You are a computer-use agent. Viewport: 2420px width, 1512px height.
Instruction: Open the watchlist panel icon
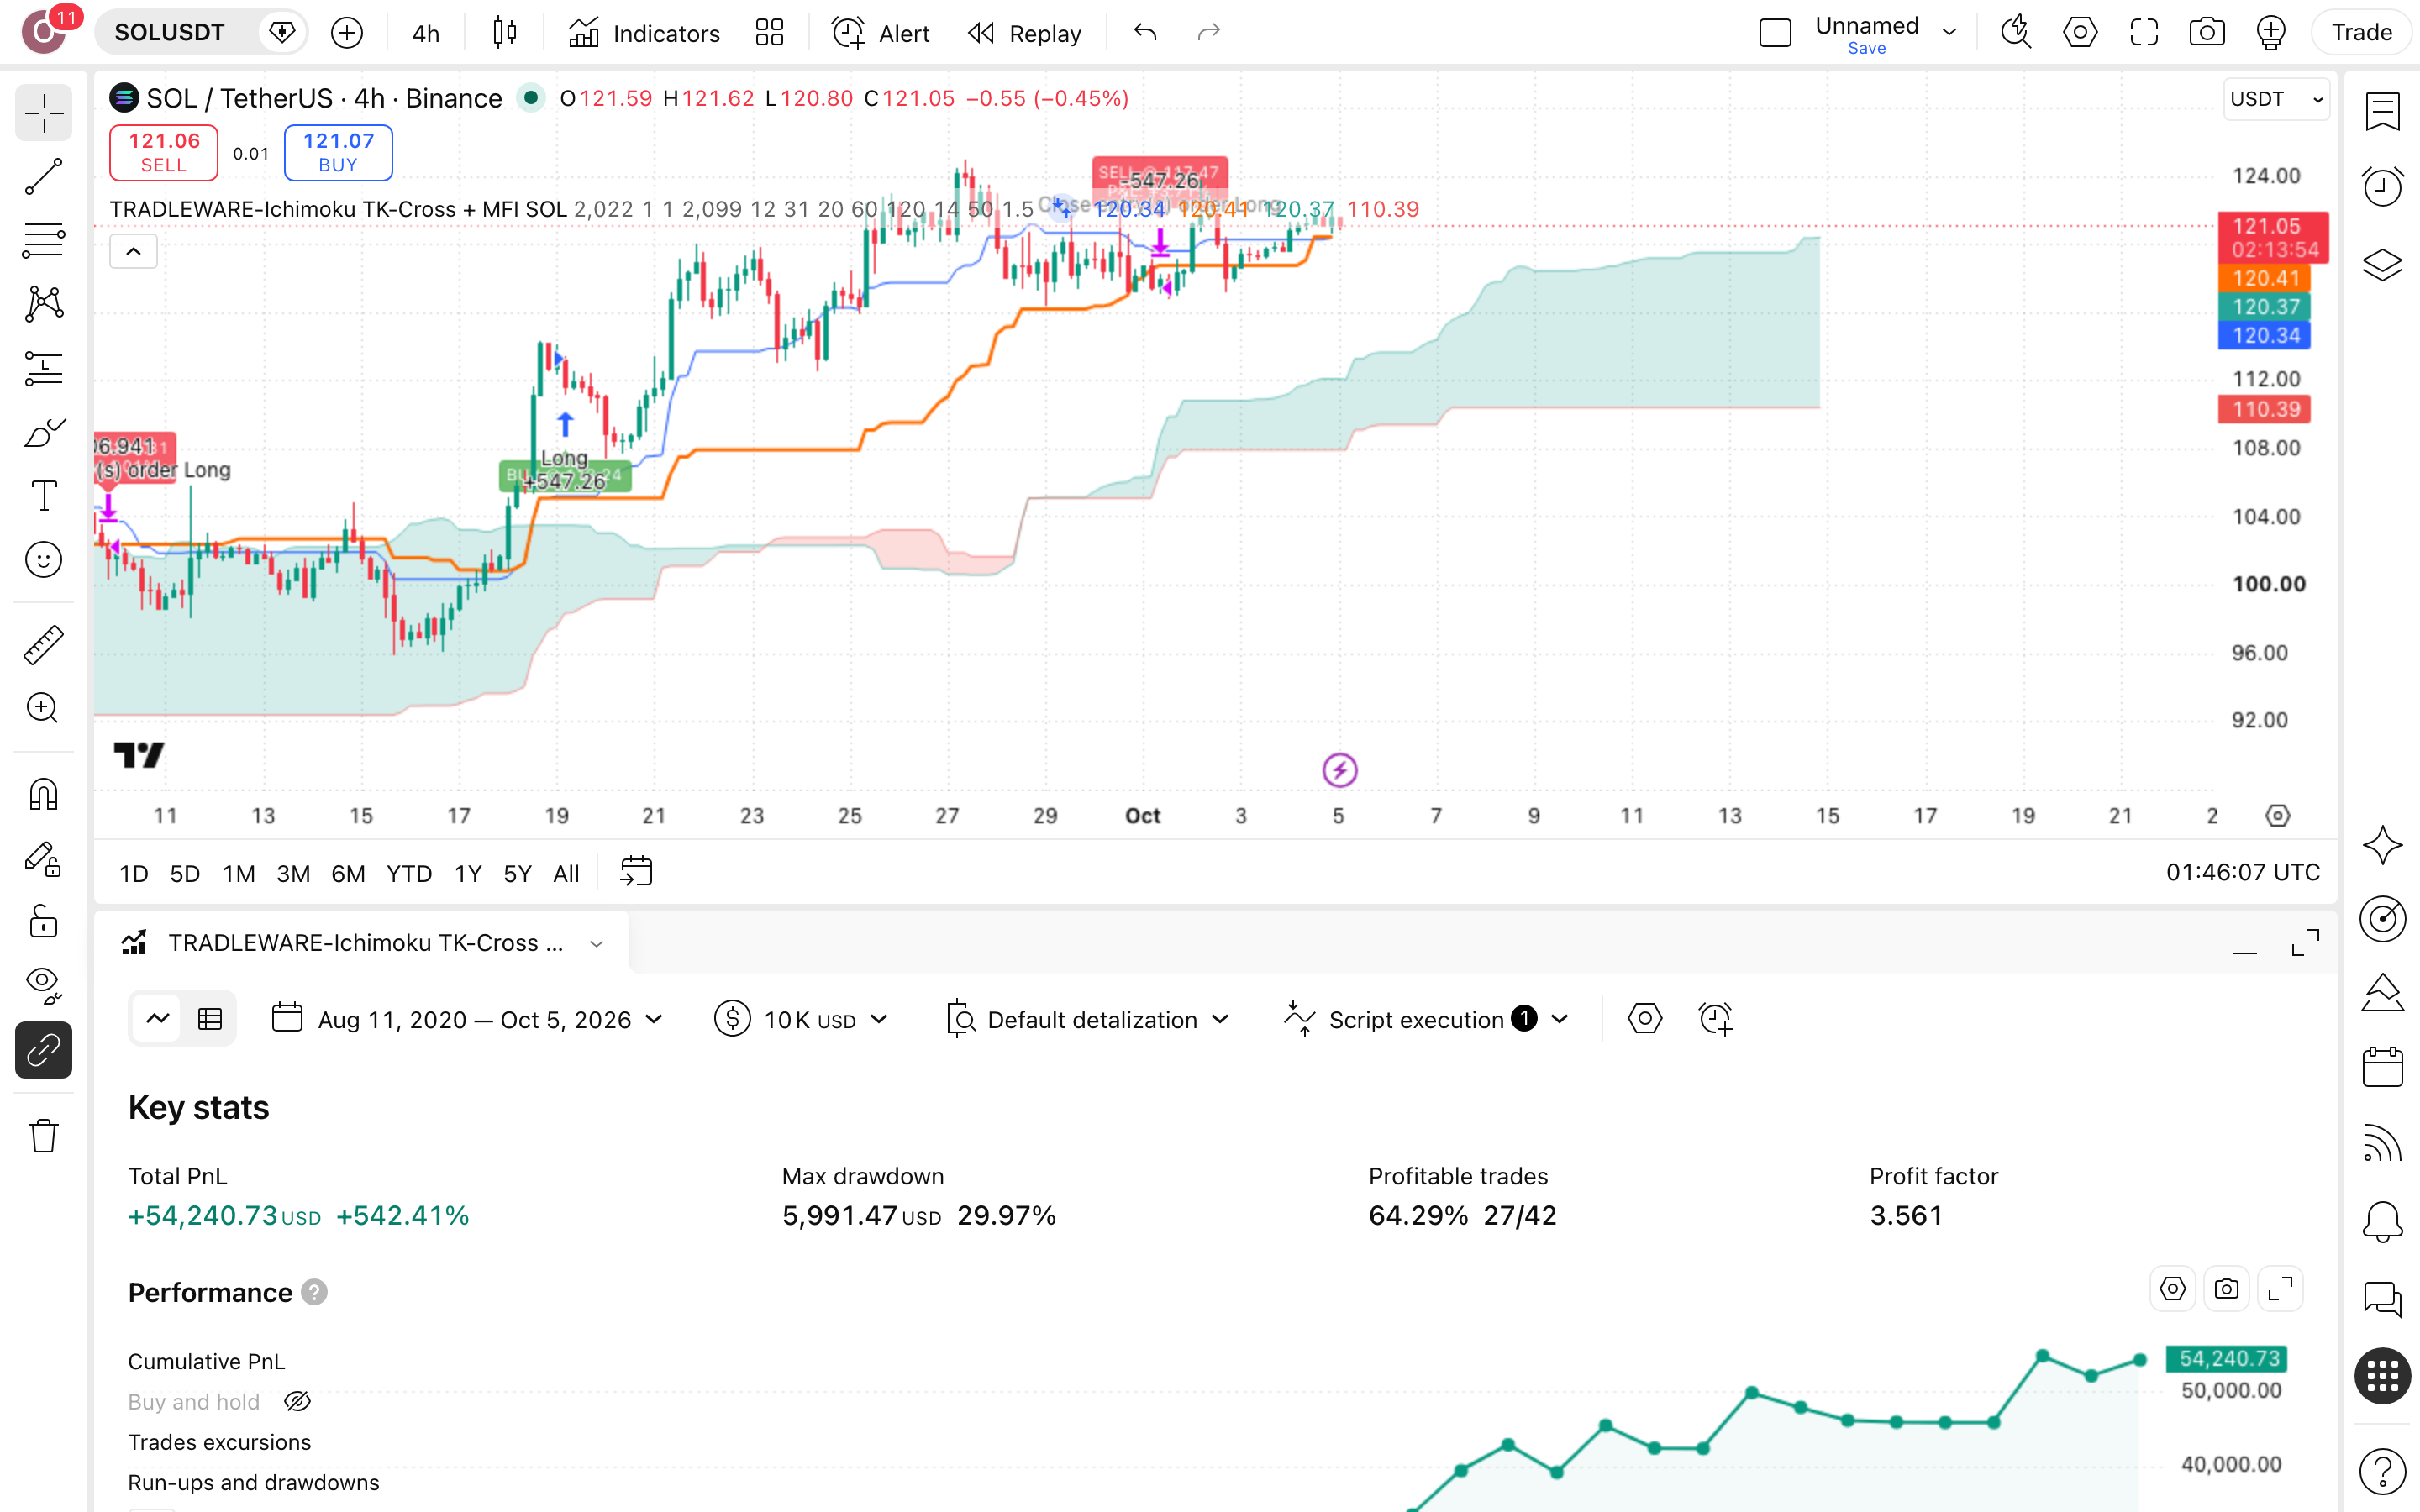pos(2382,112)
